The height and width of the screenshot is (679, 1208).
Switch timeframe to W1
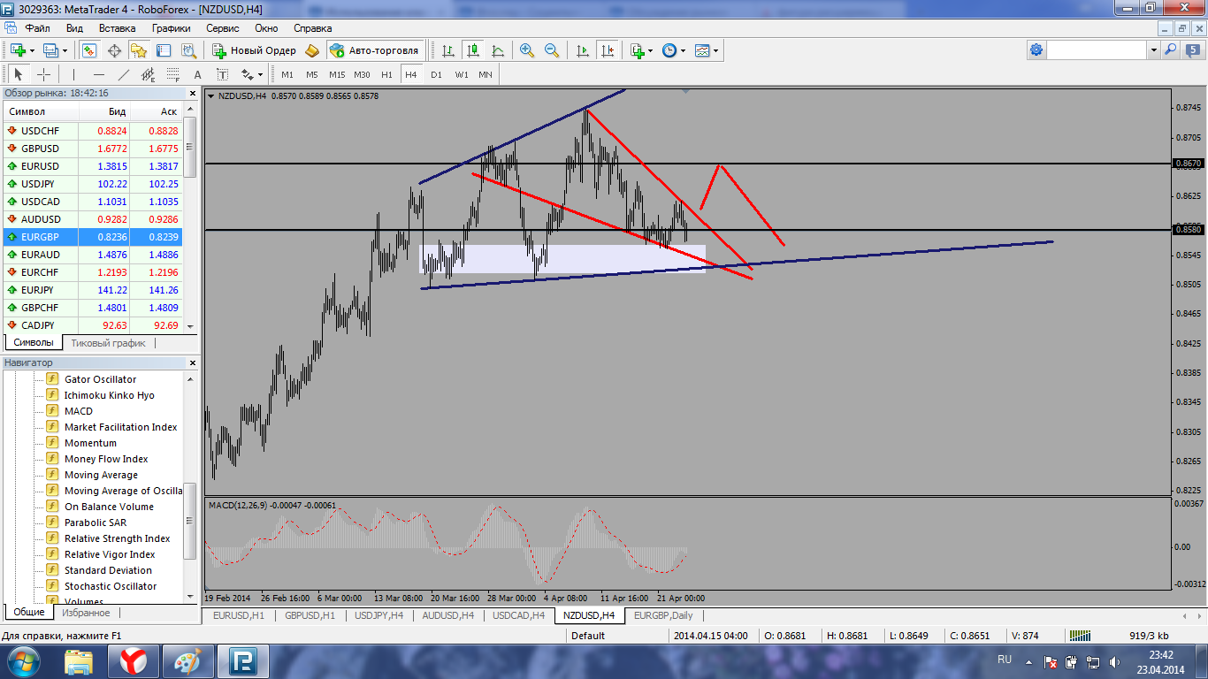point(462,74)
